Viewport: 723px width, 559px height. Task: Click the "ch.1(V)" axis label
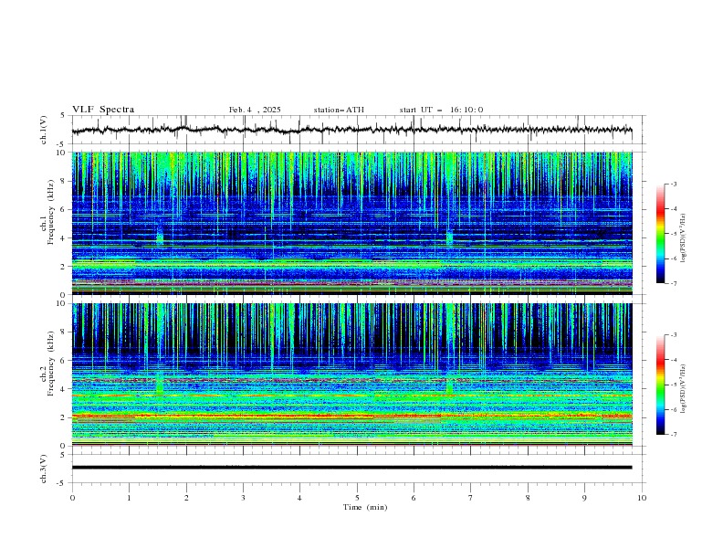point(44,130)
